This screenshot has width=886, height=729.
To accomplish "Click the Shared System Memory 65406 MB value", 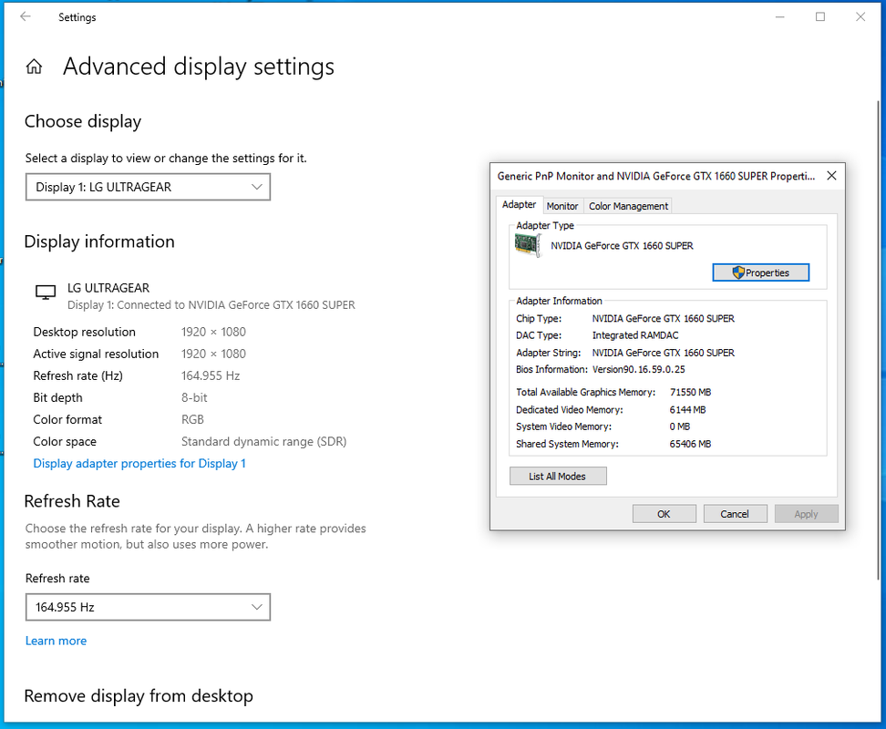I will [x=691, y=444].
